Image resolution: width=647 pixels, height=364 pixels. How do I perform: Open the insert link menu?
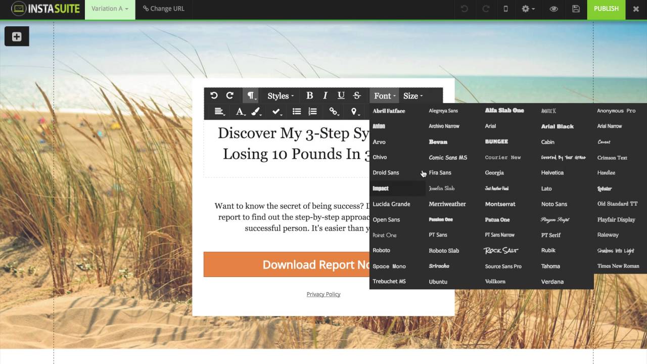click(x=333, y=112)
